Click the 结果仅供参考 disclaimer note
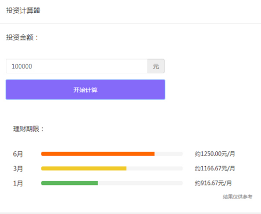Screen dimensions: 261x214 238,197
